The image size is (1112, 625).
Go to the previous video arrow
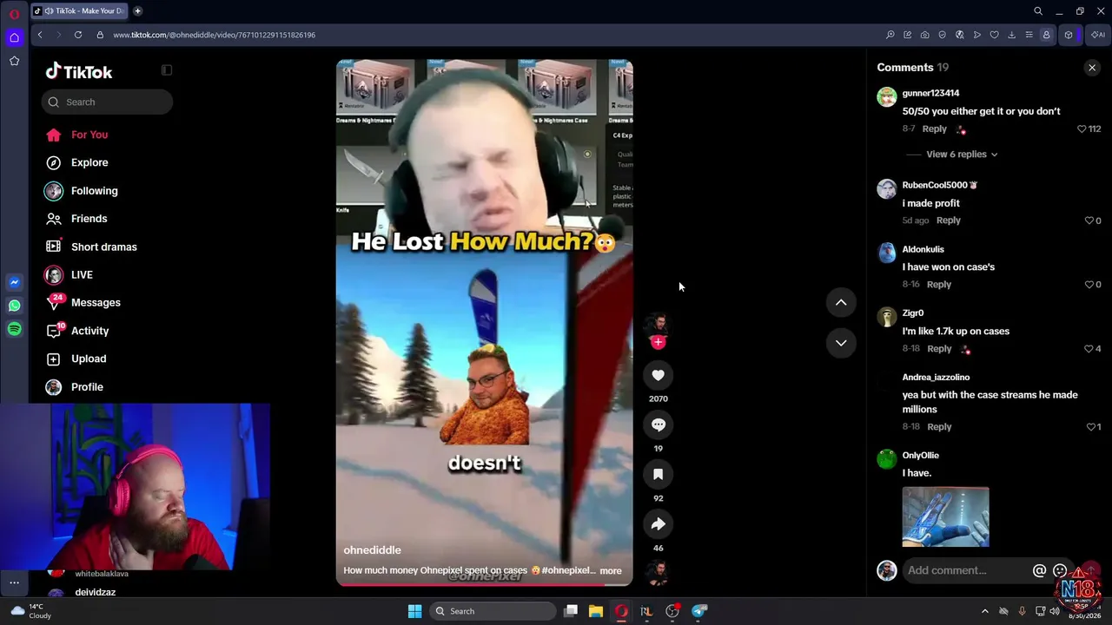point(841,302)
